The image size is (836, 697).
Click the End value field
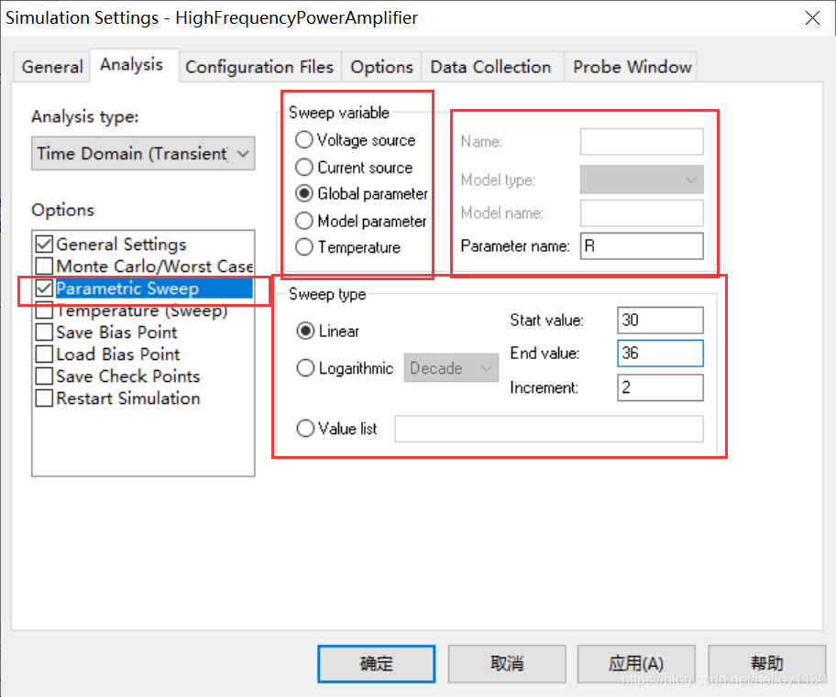661,354
